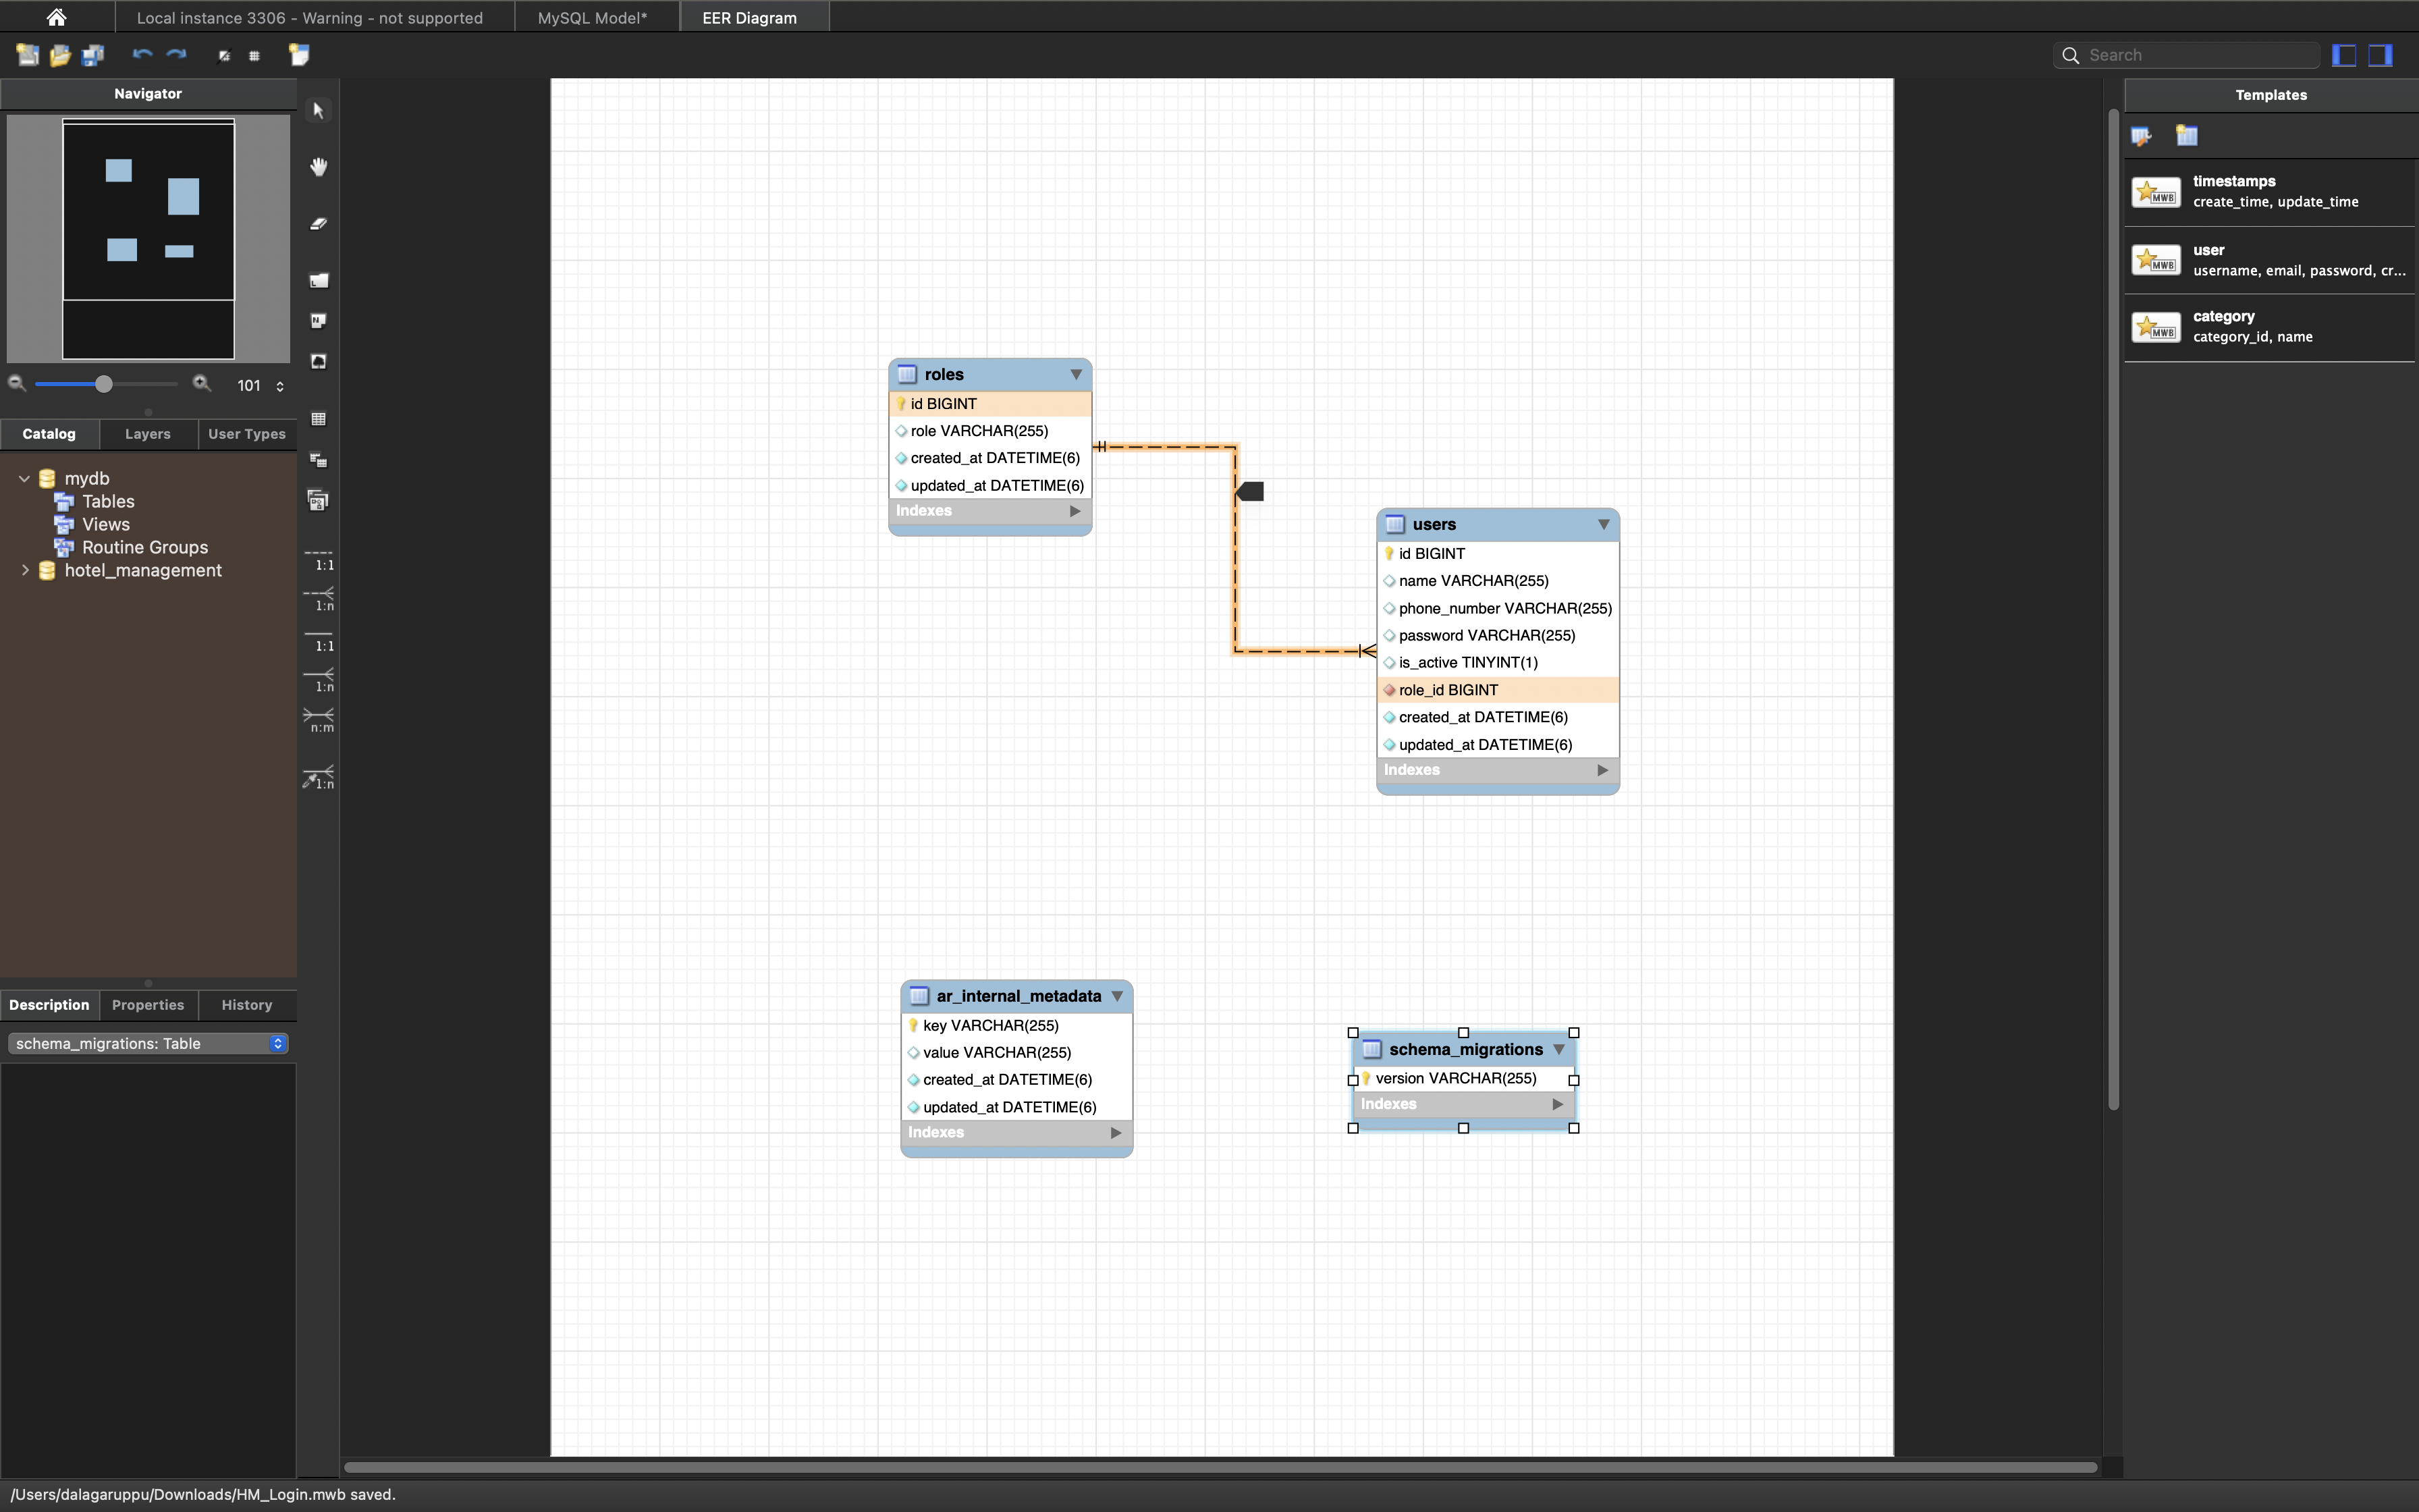The height and width of the screenshot is (1512, 2419).
Task: Toggle the left sidebar panel button
Action: click(x=2344, y=55)
